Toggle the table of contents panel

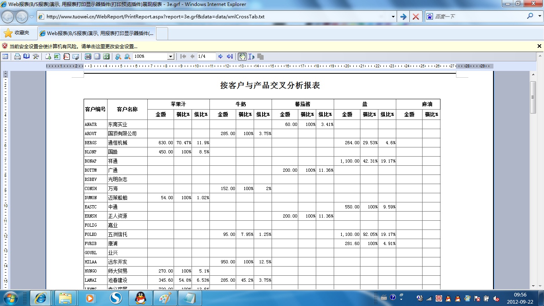(5, 57)
